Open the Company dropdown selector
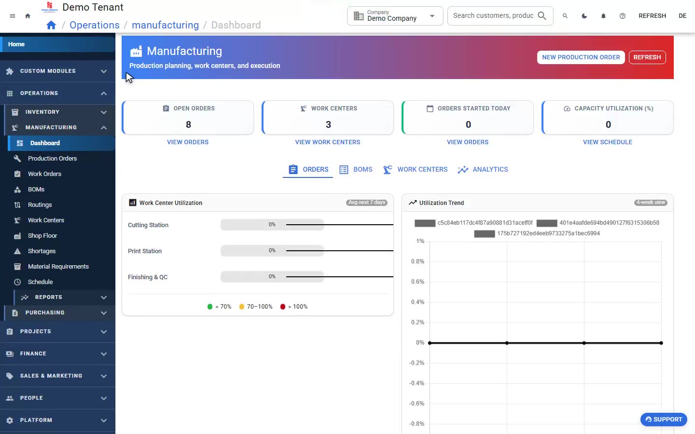The width and height of the screenshot is (695, 434). 395,16
